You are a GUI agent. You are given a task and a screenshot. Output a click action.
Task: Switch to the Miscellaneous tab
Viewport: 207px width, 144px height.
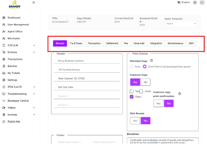click(175, 44)
